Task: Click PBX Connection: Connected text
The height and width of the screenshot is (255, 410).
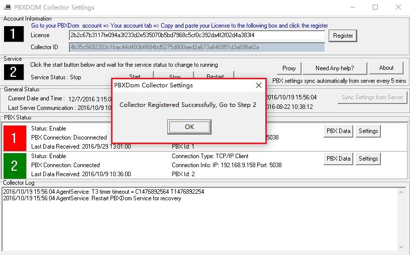Action: (x=65, y=165)
